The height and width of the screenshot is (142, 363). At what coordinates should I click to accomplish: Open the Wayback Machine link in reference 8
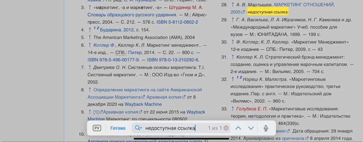[x=143, y=104]
